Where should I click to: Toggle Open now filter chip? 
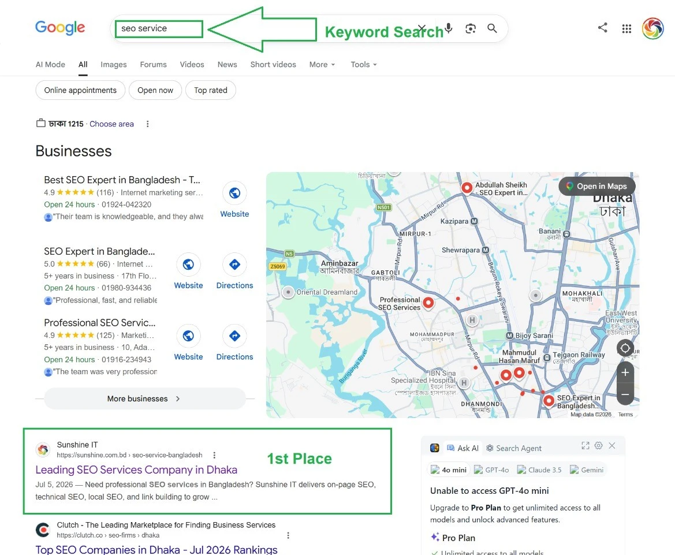coord(155,91)
